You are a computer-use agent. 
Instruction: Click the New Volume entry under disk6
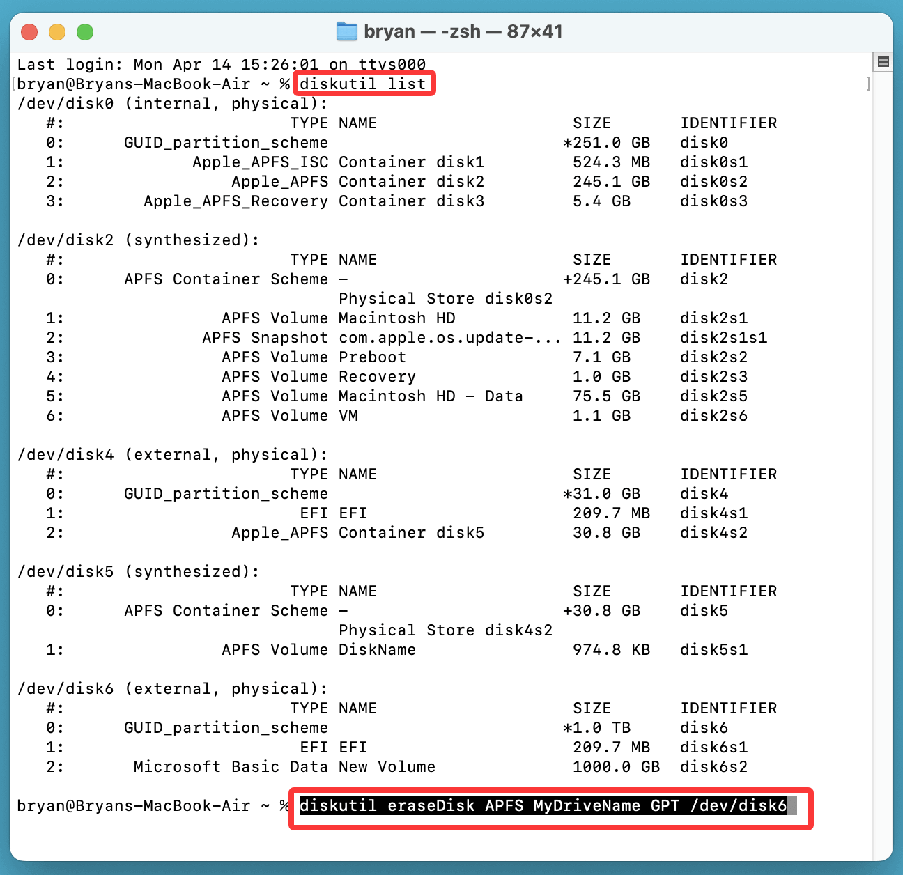(386, 766)
